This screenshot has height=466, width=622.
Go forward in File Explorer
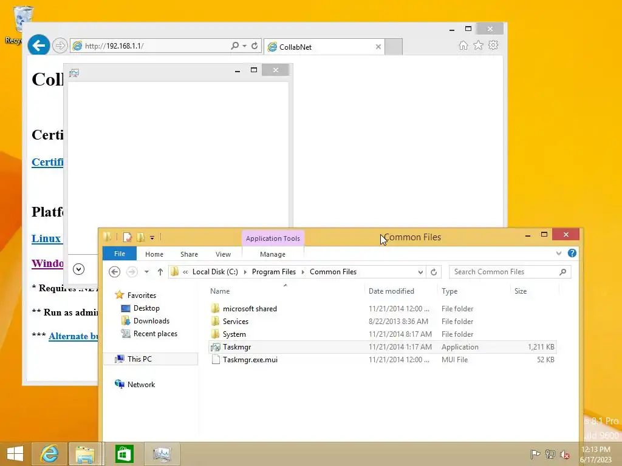[132, 272]
